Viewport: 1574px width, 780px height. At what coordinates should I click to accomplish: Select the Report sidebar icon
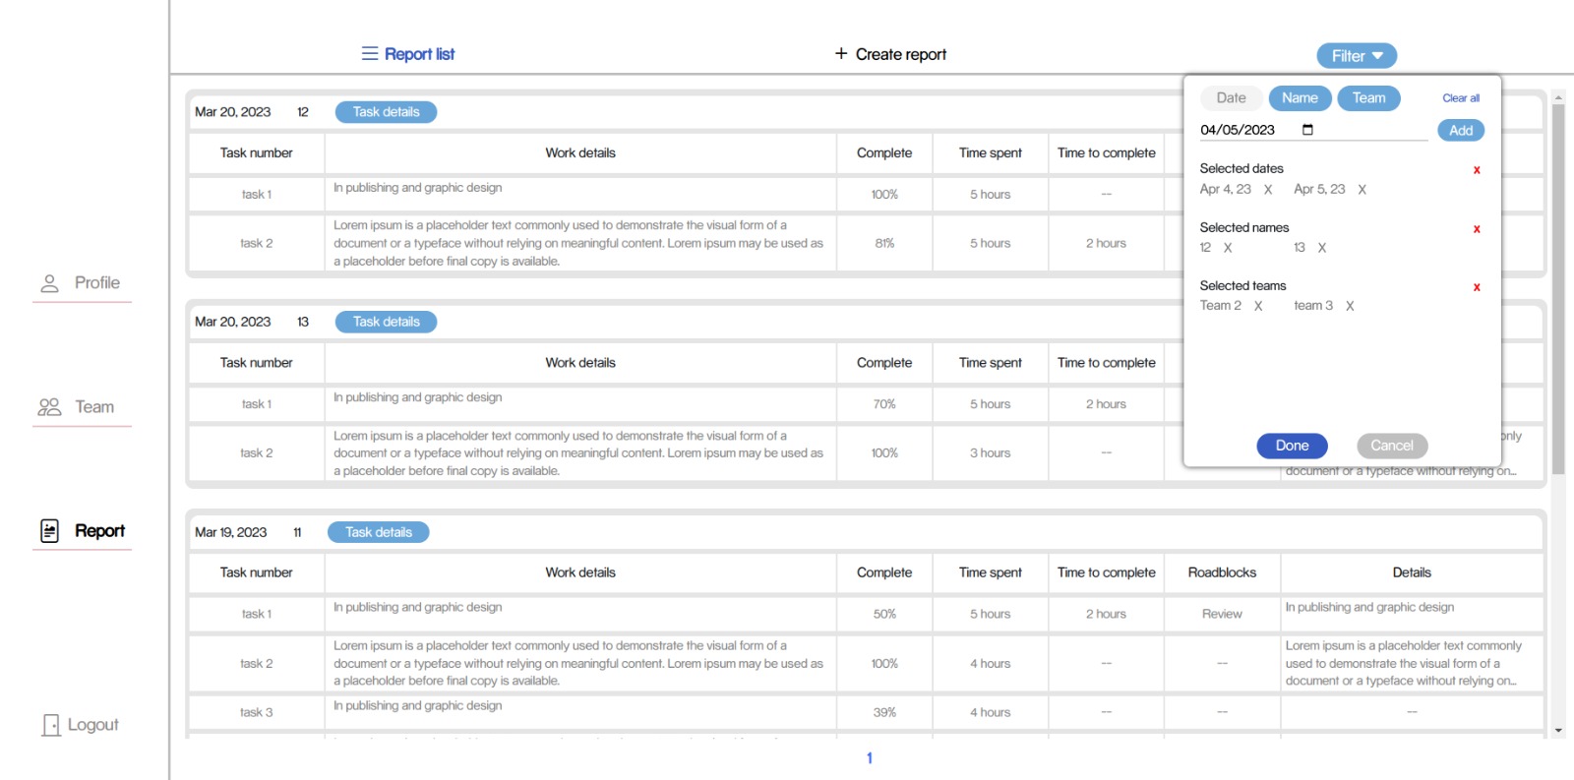point(50,531)
